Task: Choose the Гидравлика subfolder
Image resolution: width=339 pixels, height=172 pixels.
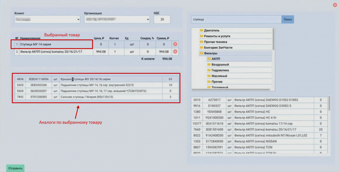Action: pyautogui.click(x=220, y=70)
